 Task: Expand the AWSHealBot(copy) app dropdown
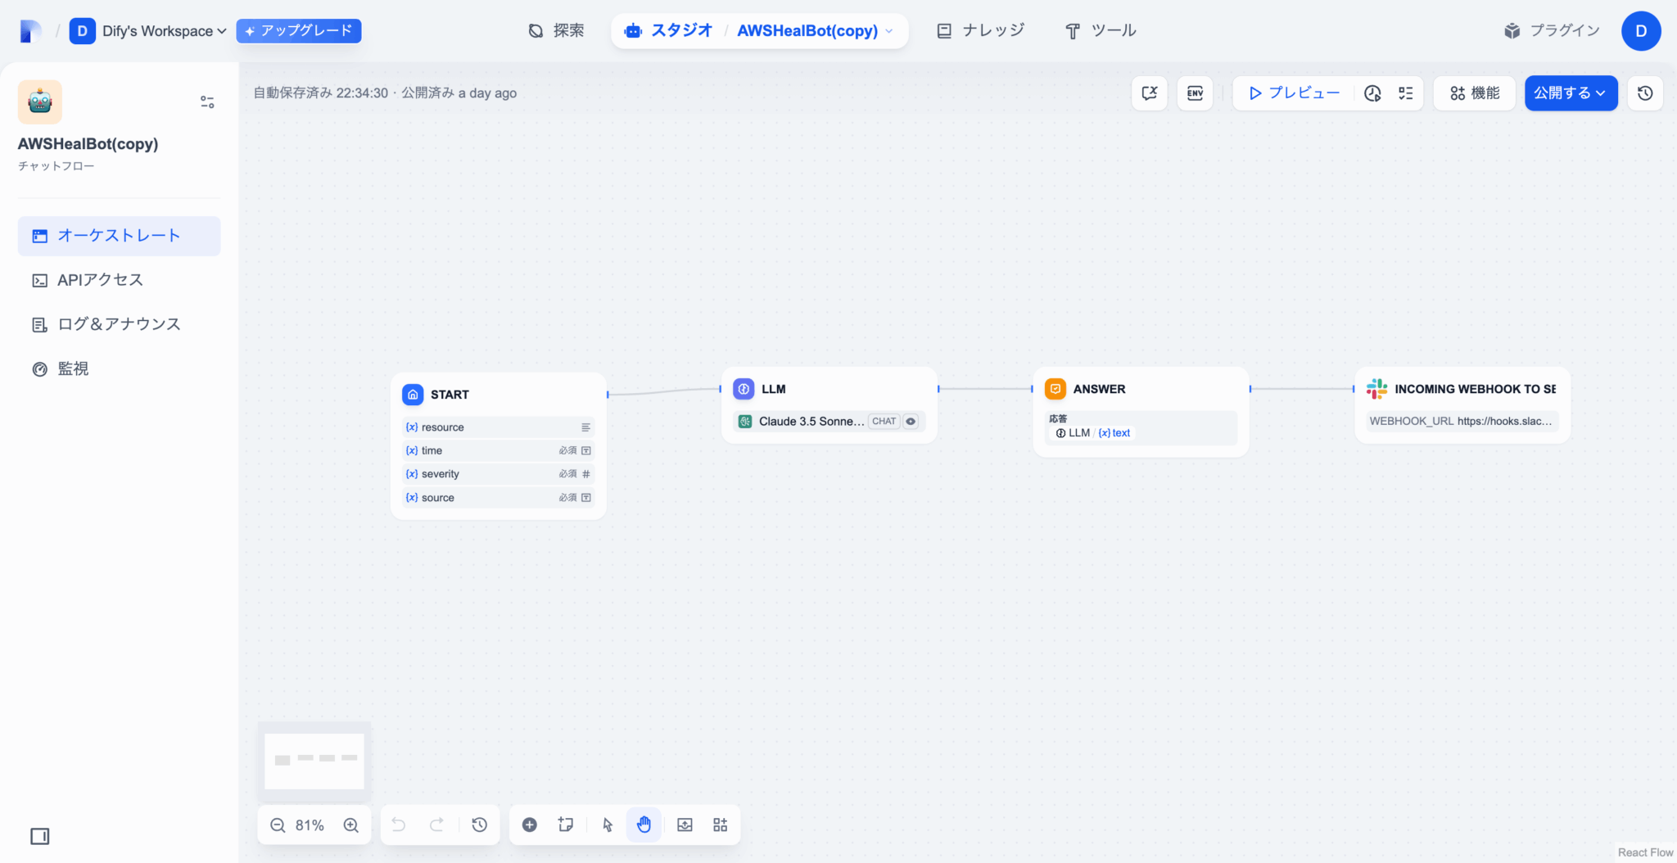tap(889, 31)
